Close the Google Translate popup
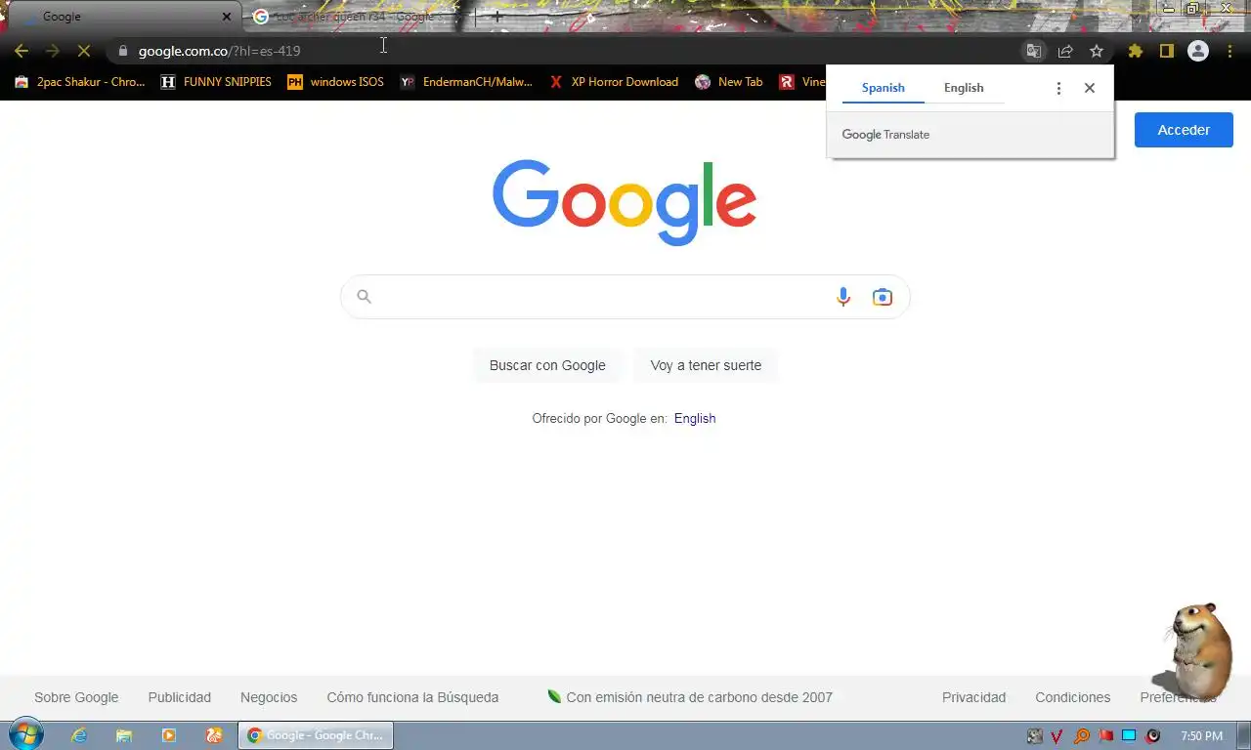The width and height of the screenshot is (1251, 750). [x=1089, y=88]
